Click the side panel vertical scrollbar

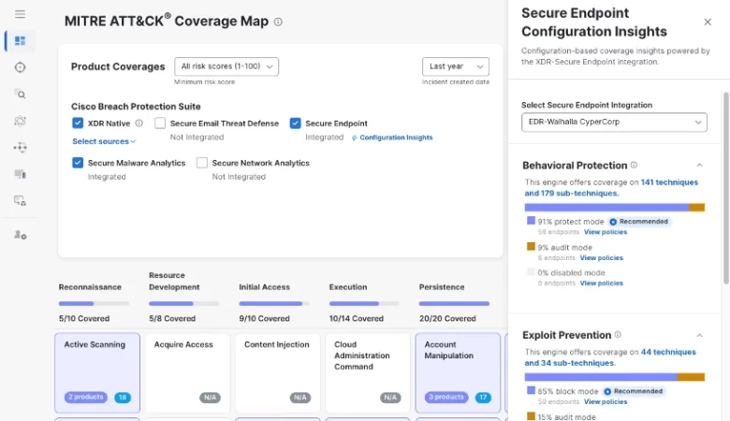coord(726,188)
